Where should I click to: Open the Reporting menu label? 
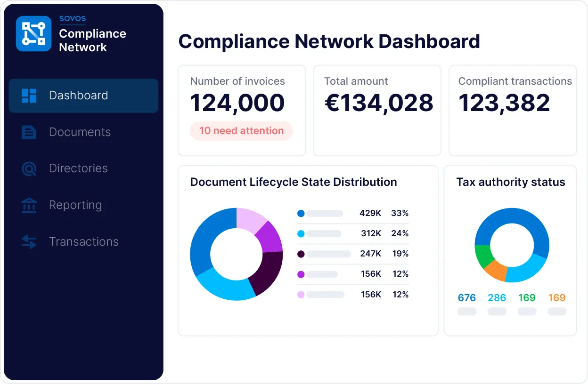75,205
